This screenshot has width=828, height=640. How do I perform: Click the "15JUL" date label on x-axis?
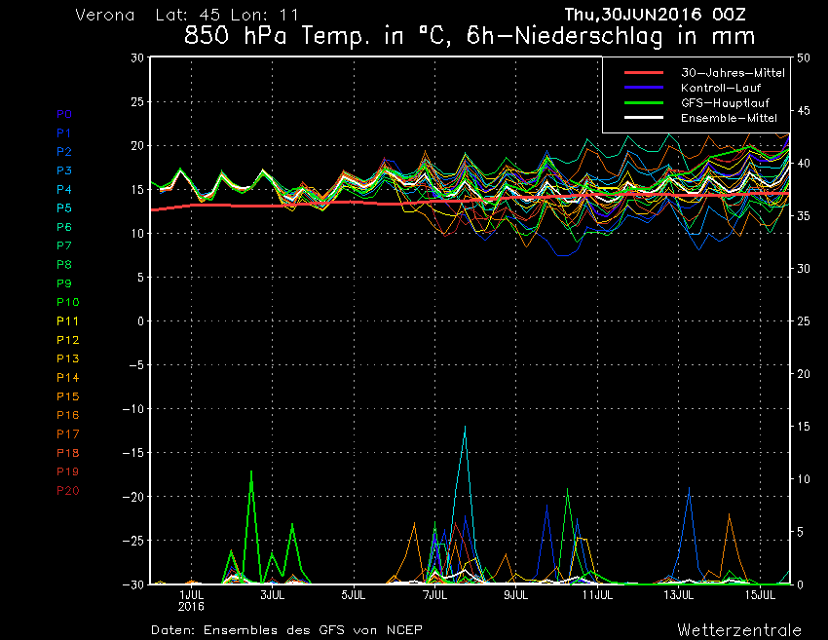pos(760,595)
